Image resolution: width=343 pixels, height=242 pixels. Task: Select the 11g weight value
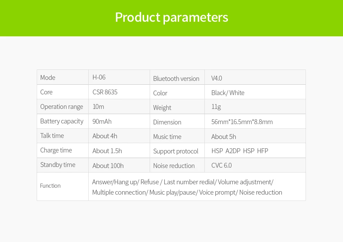tap(216, 107)
